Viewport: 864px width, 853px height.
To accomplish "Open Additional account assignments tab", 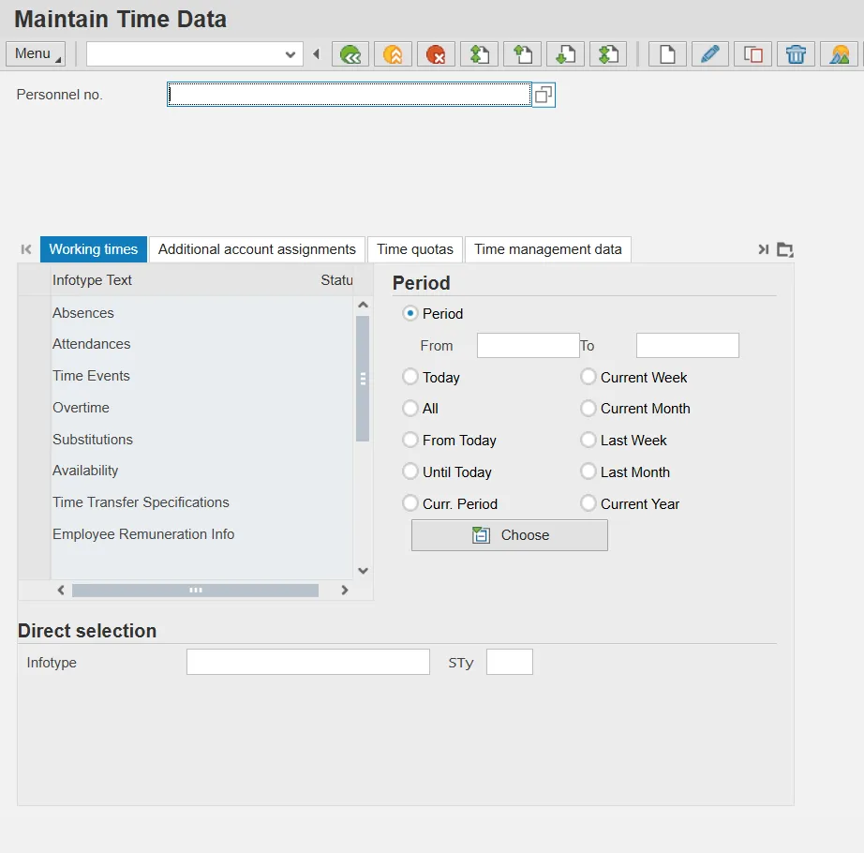I will click(257, 249).
